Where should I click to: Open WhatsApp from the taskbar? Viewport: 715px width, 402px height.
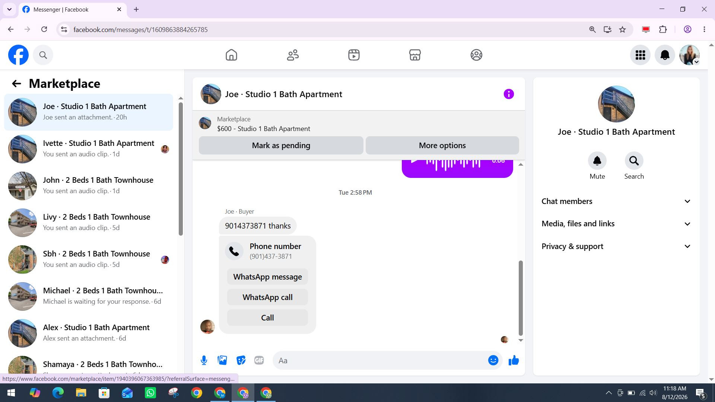coord(150,393)
